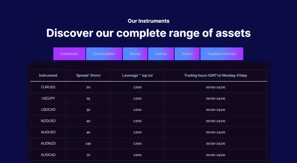
Task: Open the Cryptocurrencies tab
Action: [222, 54]
